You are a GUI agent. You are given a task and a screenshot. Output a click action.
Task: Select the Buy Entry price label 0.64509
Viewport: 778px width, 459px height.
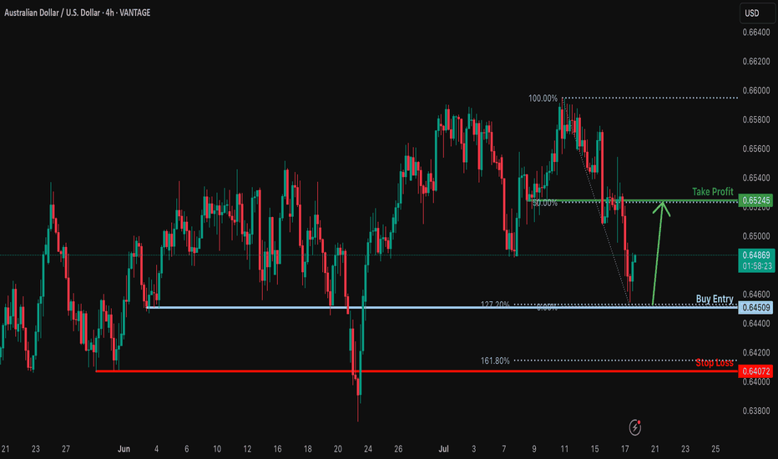[x=755, y=308]
